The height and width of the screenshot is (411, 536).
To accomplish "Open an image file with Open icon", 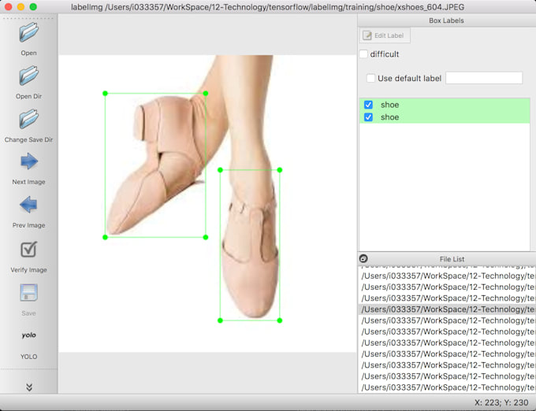I will tap(28, 33).
